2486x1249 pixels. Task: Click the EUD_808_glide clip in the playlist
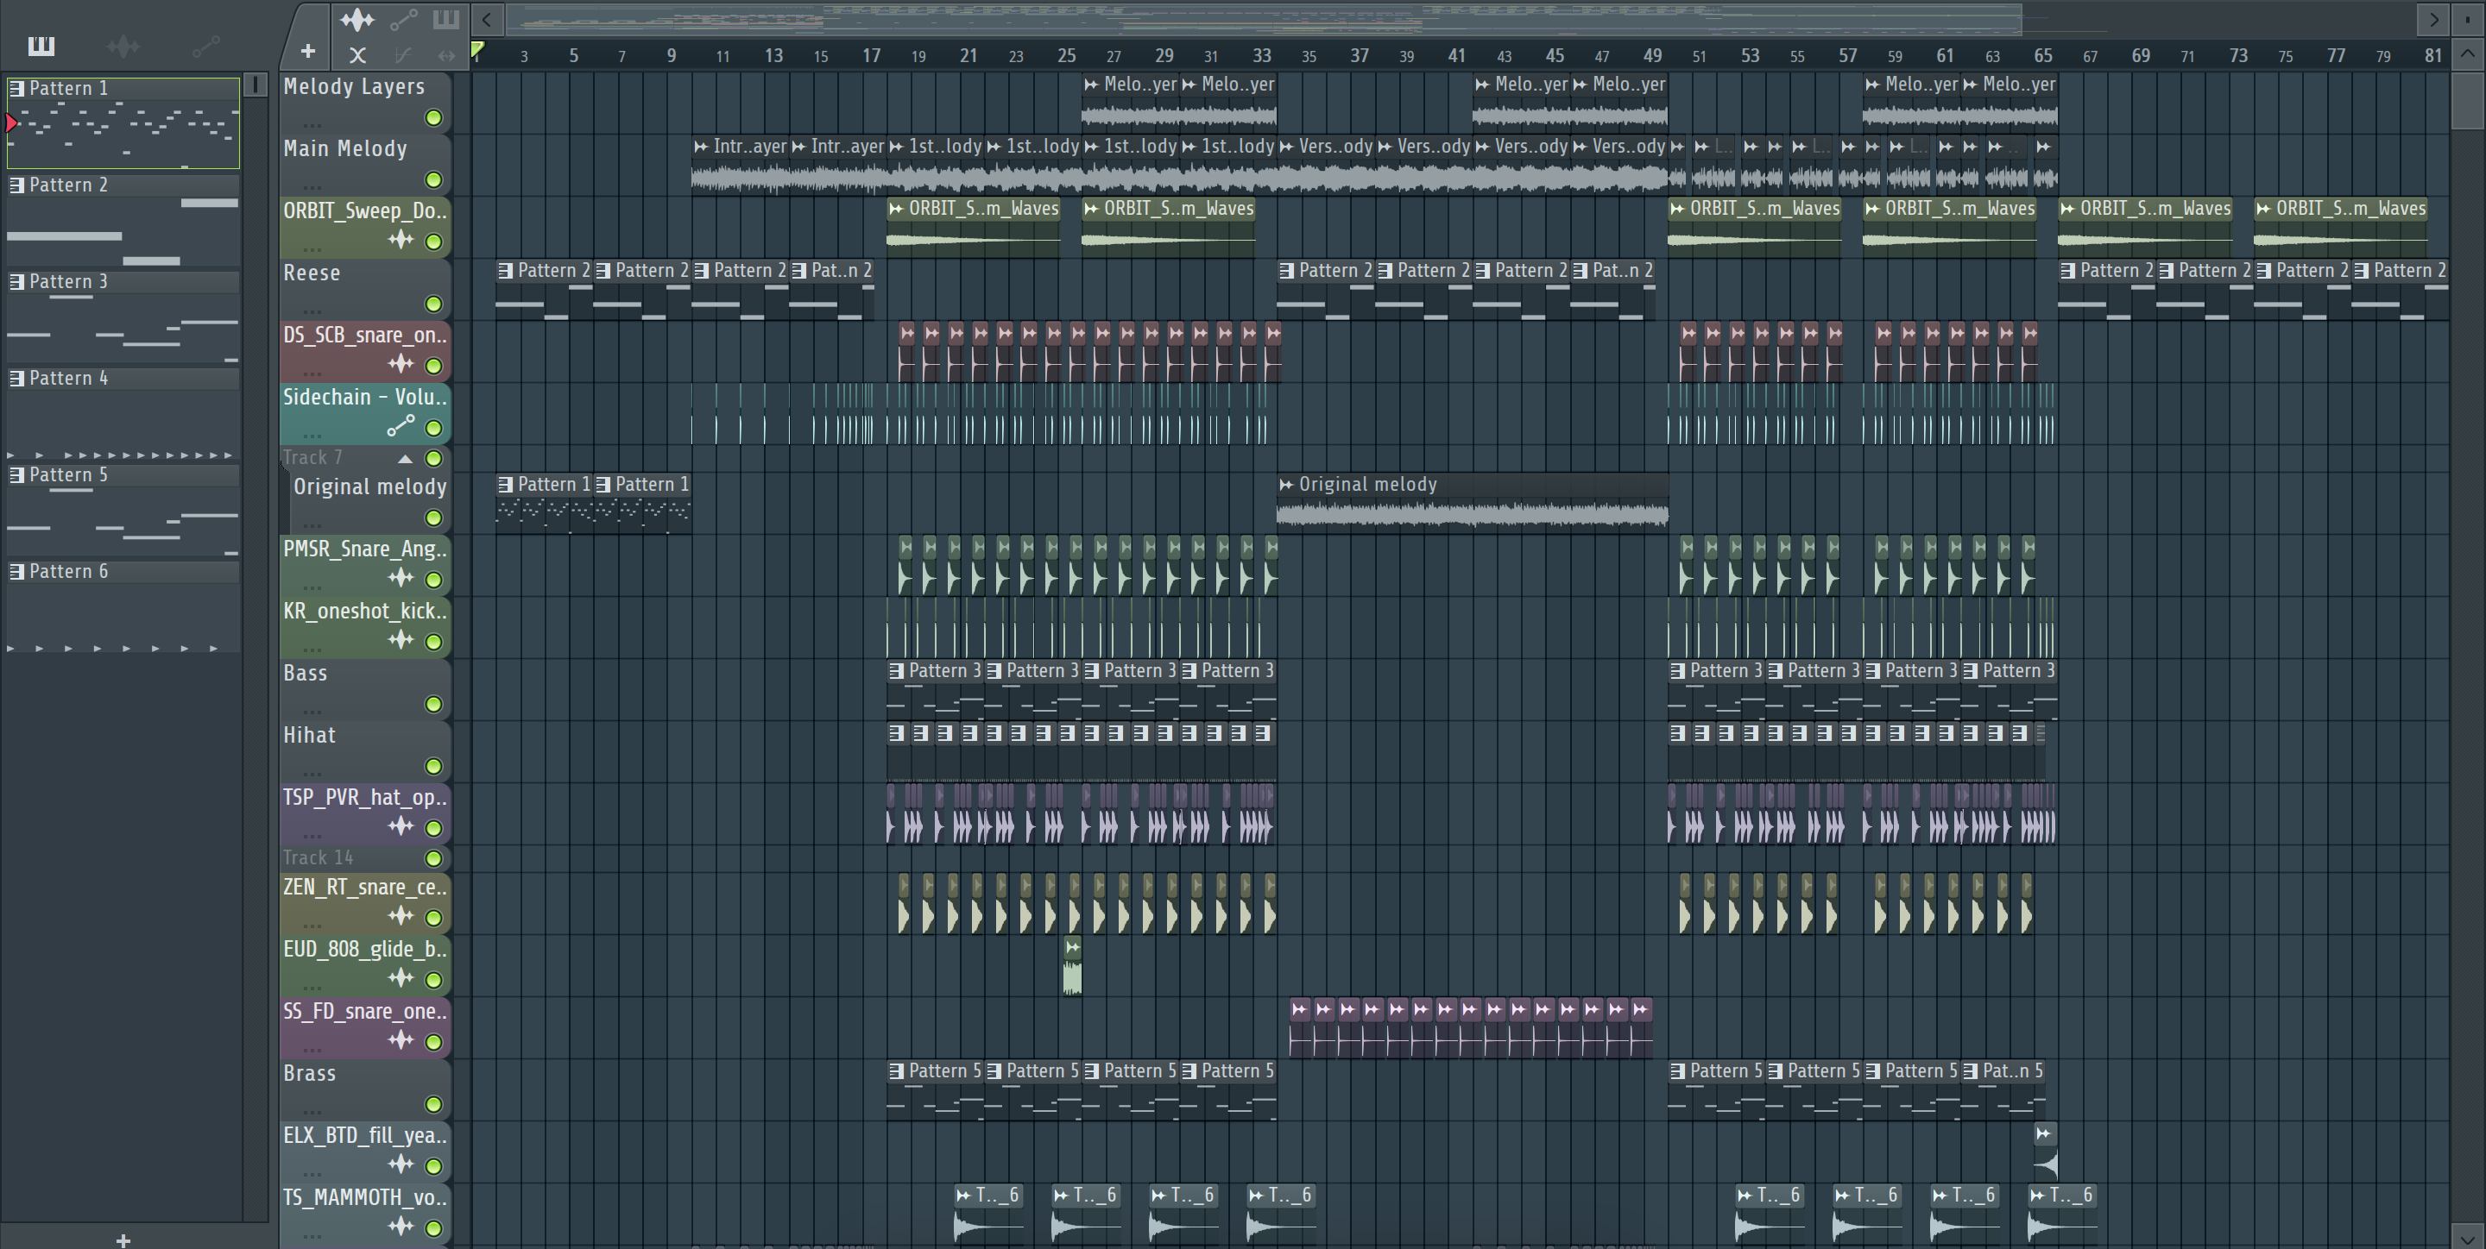pos(1071,964)
